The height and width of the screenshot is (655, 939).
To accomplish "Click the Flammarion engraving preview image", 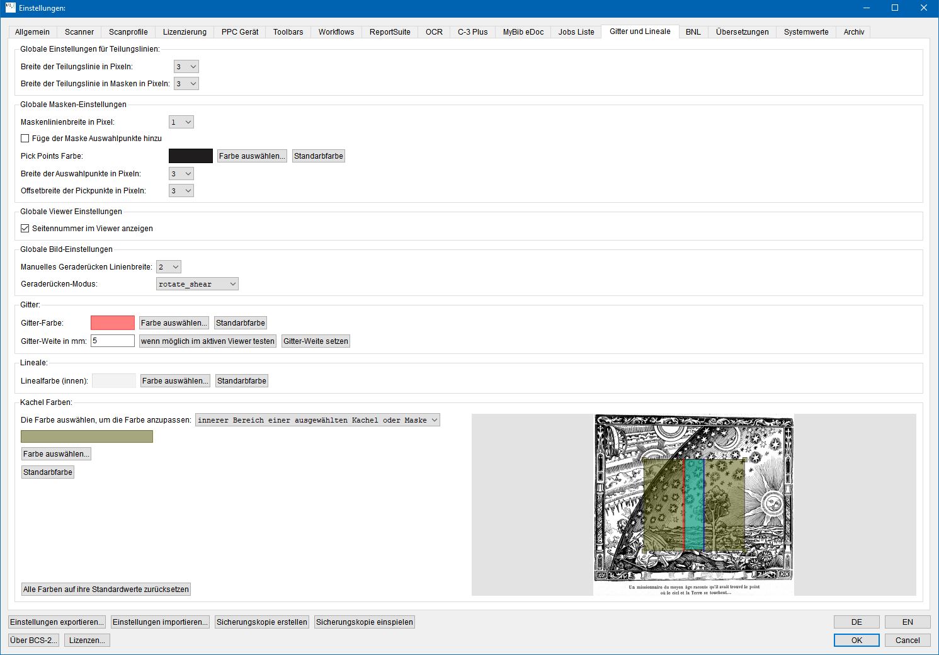I will [x=693, y=504].
